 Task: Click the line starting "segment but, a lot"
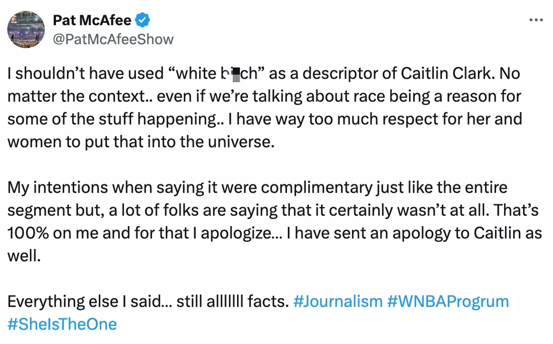click(273, 210)
